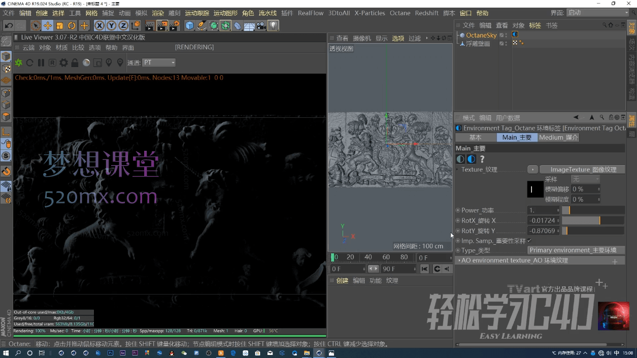Image resolution: width=637 pixels, height=358 pixels.
Task: Toggle Y axis lock button
Action: (x=111, y=25)
